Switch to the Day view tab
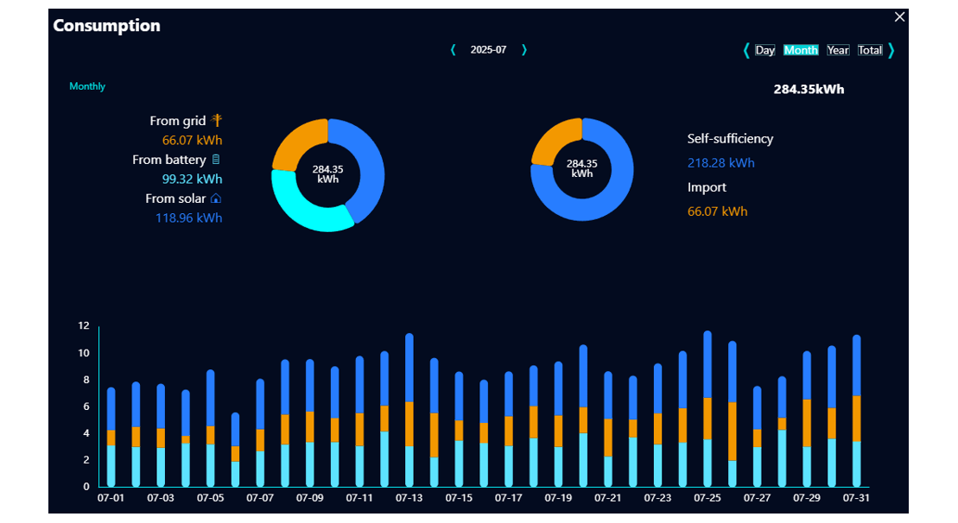Image resolution: width=958 pixels, height=523 pixels. [764, 50]
